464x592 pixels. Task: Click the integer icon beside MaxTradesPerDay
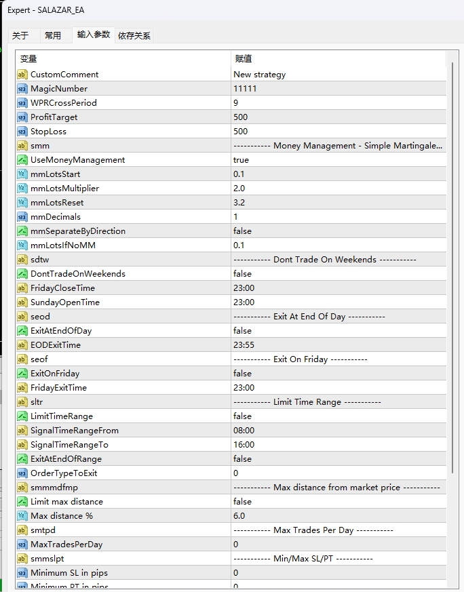(x=22, y=545)
